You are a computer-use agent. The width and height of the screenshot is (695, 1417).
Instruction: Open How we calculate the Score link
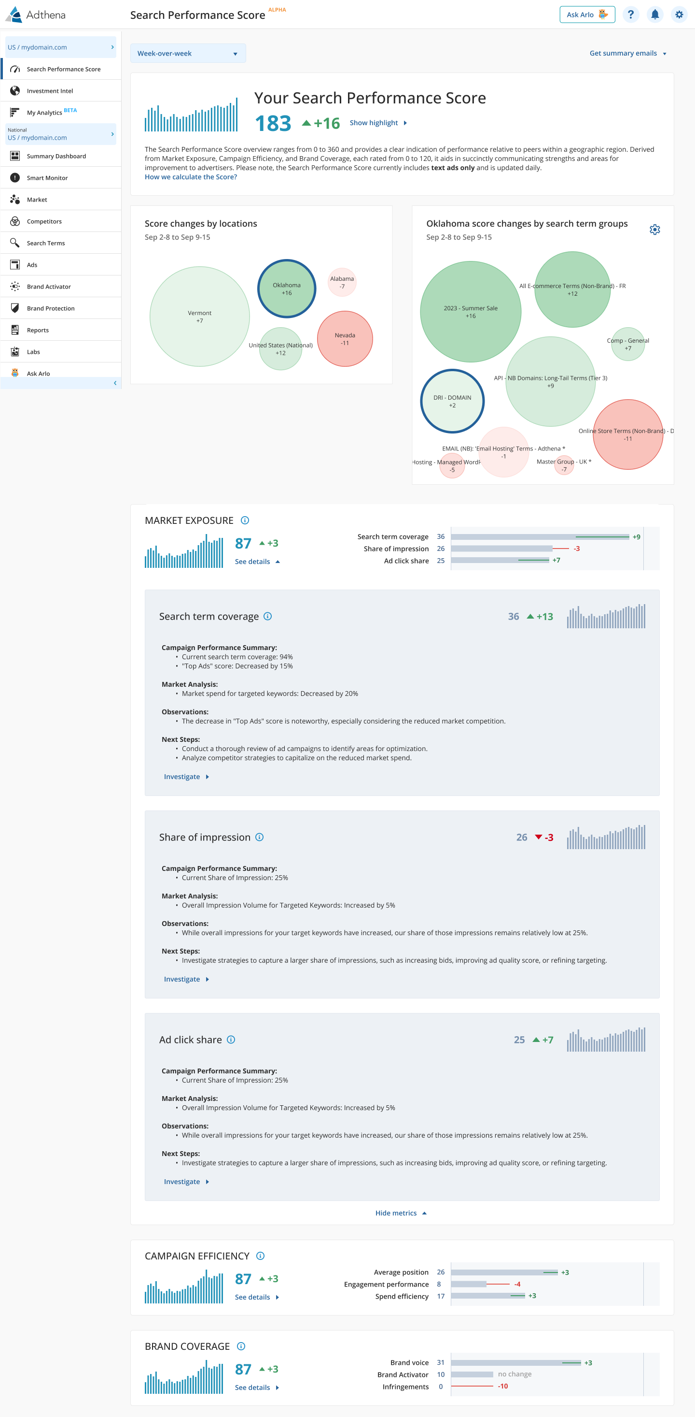(191, 177)
